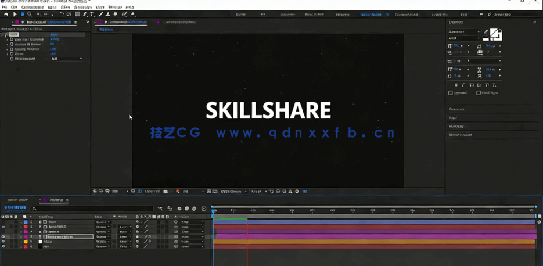Image resolution: width=543 pixels, height=266 pixels.
Task: Select the Zoom magnifier tool
Action: [30, 15]
